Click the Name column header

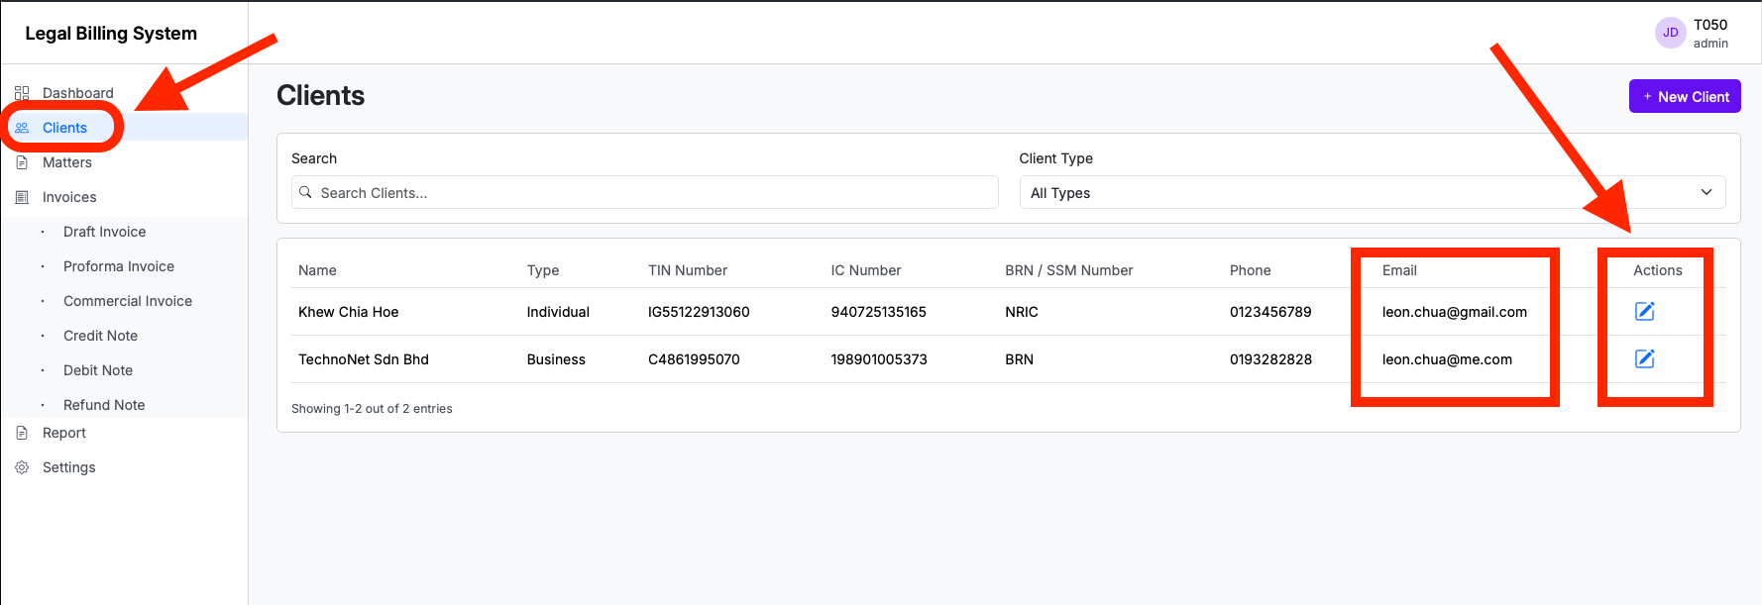point(317,270)
